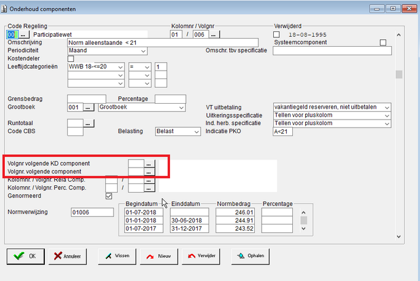Click norm table scroll down arrow

point(303,229)
